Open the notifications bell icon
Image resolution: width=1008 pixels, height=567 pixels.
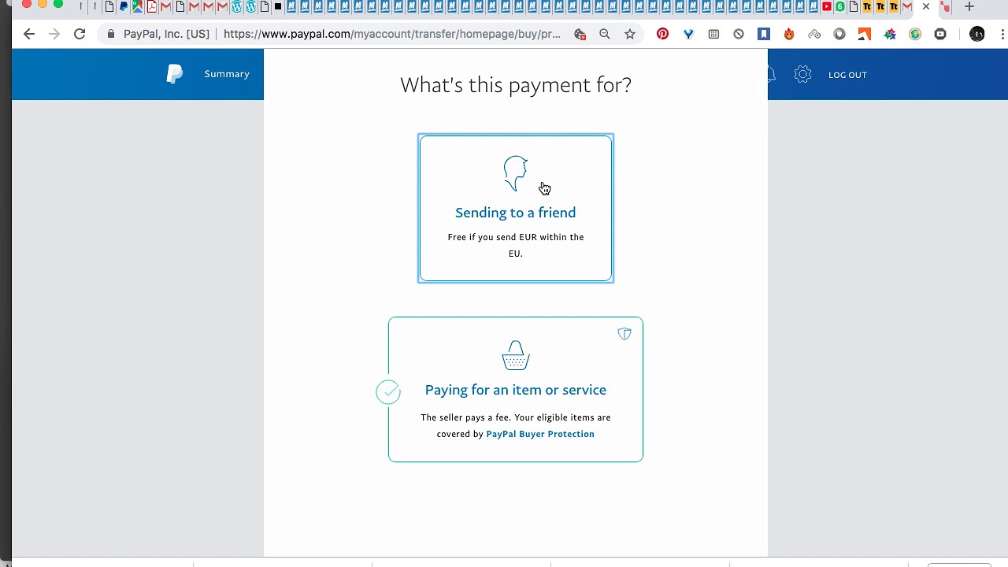[x=771, y=74]
